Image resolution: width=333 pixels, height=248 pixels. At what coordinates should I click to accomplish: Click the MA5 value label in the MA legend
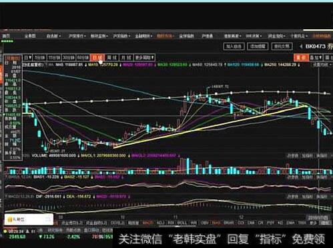coord(69,65)
